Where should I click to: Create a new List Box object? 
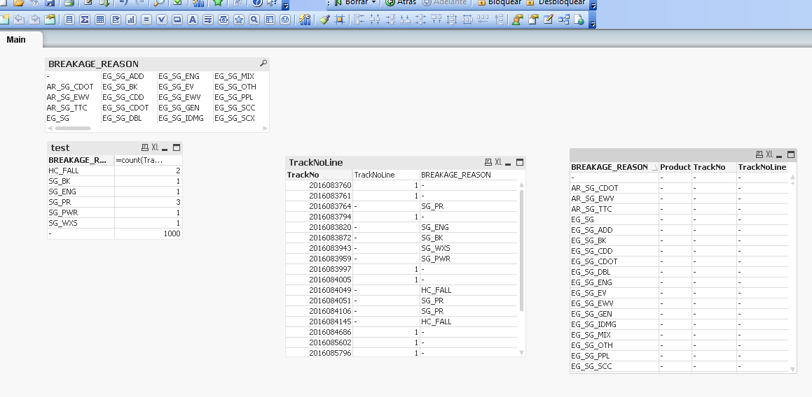point(69,20)
